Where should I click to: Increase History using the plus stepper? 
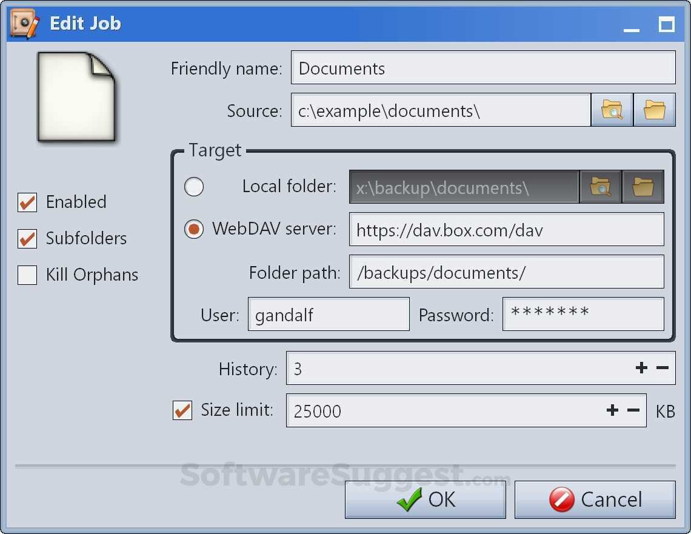(641, 367)
